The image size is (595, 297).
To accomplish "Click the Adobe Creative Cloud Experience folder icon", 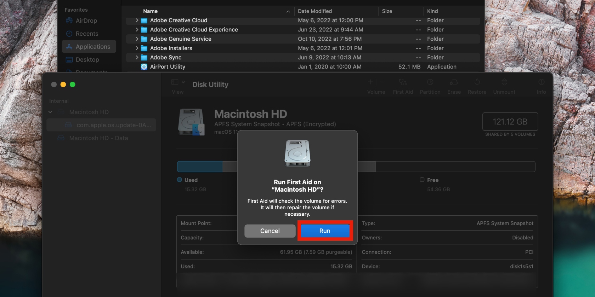I will coord(144,30).
